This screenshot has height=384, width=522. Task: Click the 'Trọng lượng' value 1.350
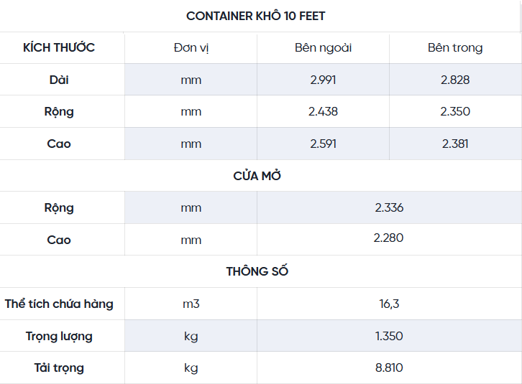pyautogui.click(x=389, y=336)
